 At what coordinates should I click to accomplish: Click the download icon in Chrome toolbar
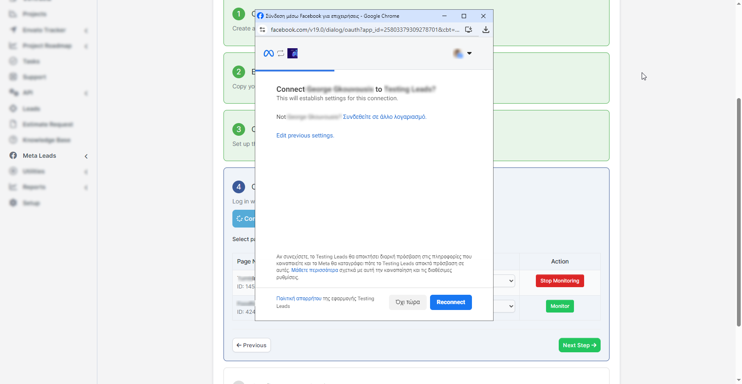click(485, 30)
